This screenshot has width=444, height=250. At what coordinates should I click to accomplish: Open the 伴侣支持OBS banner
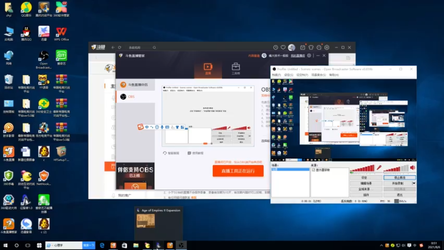[x=135, y=176]
